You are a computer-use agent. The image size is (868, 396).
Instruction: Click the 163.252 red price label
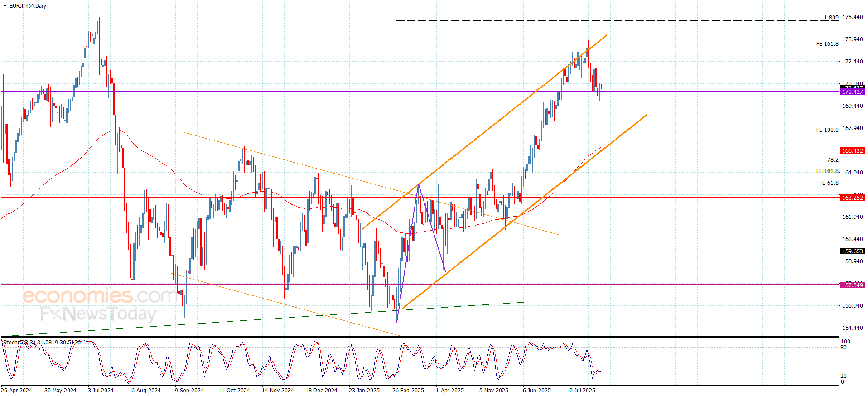[852, 198]
